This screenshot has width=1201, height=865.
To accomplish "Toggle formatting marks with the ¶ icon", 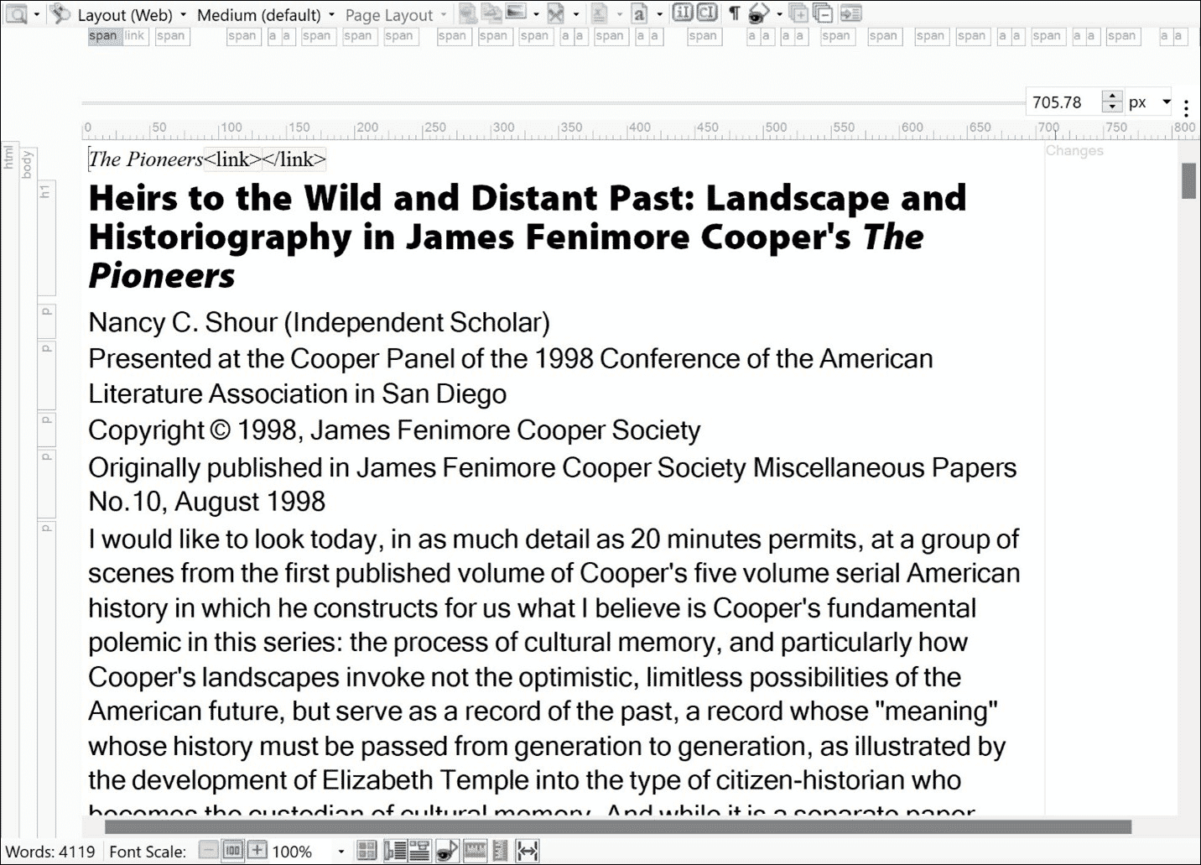I will point(734,13).
